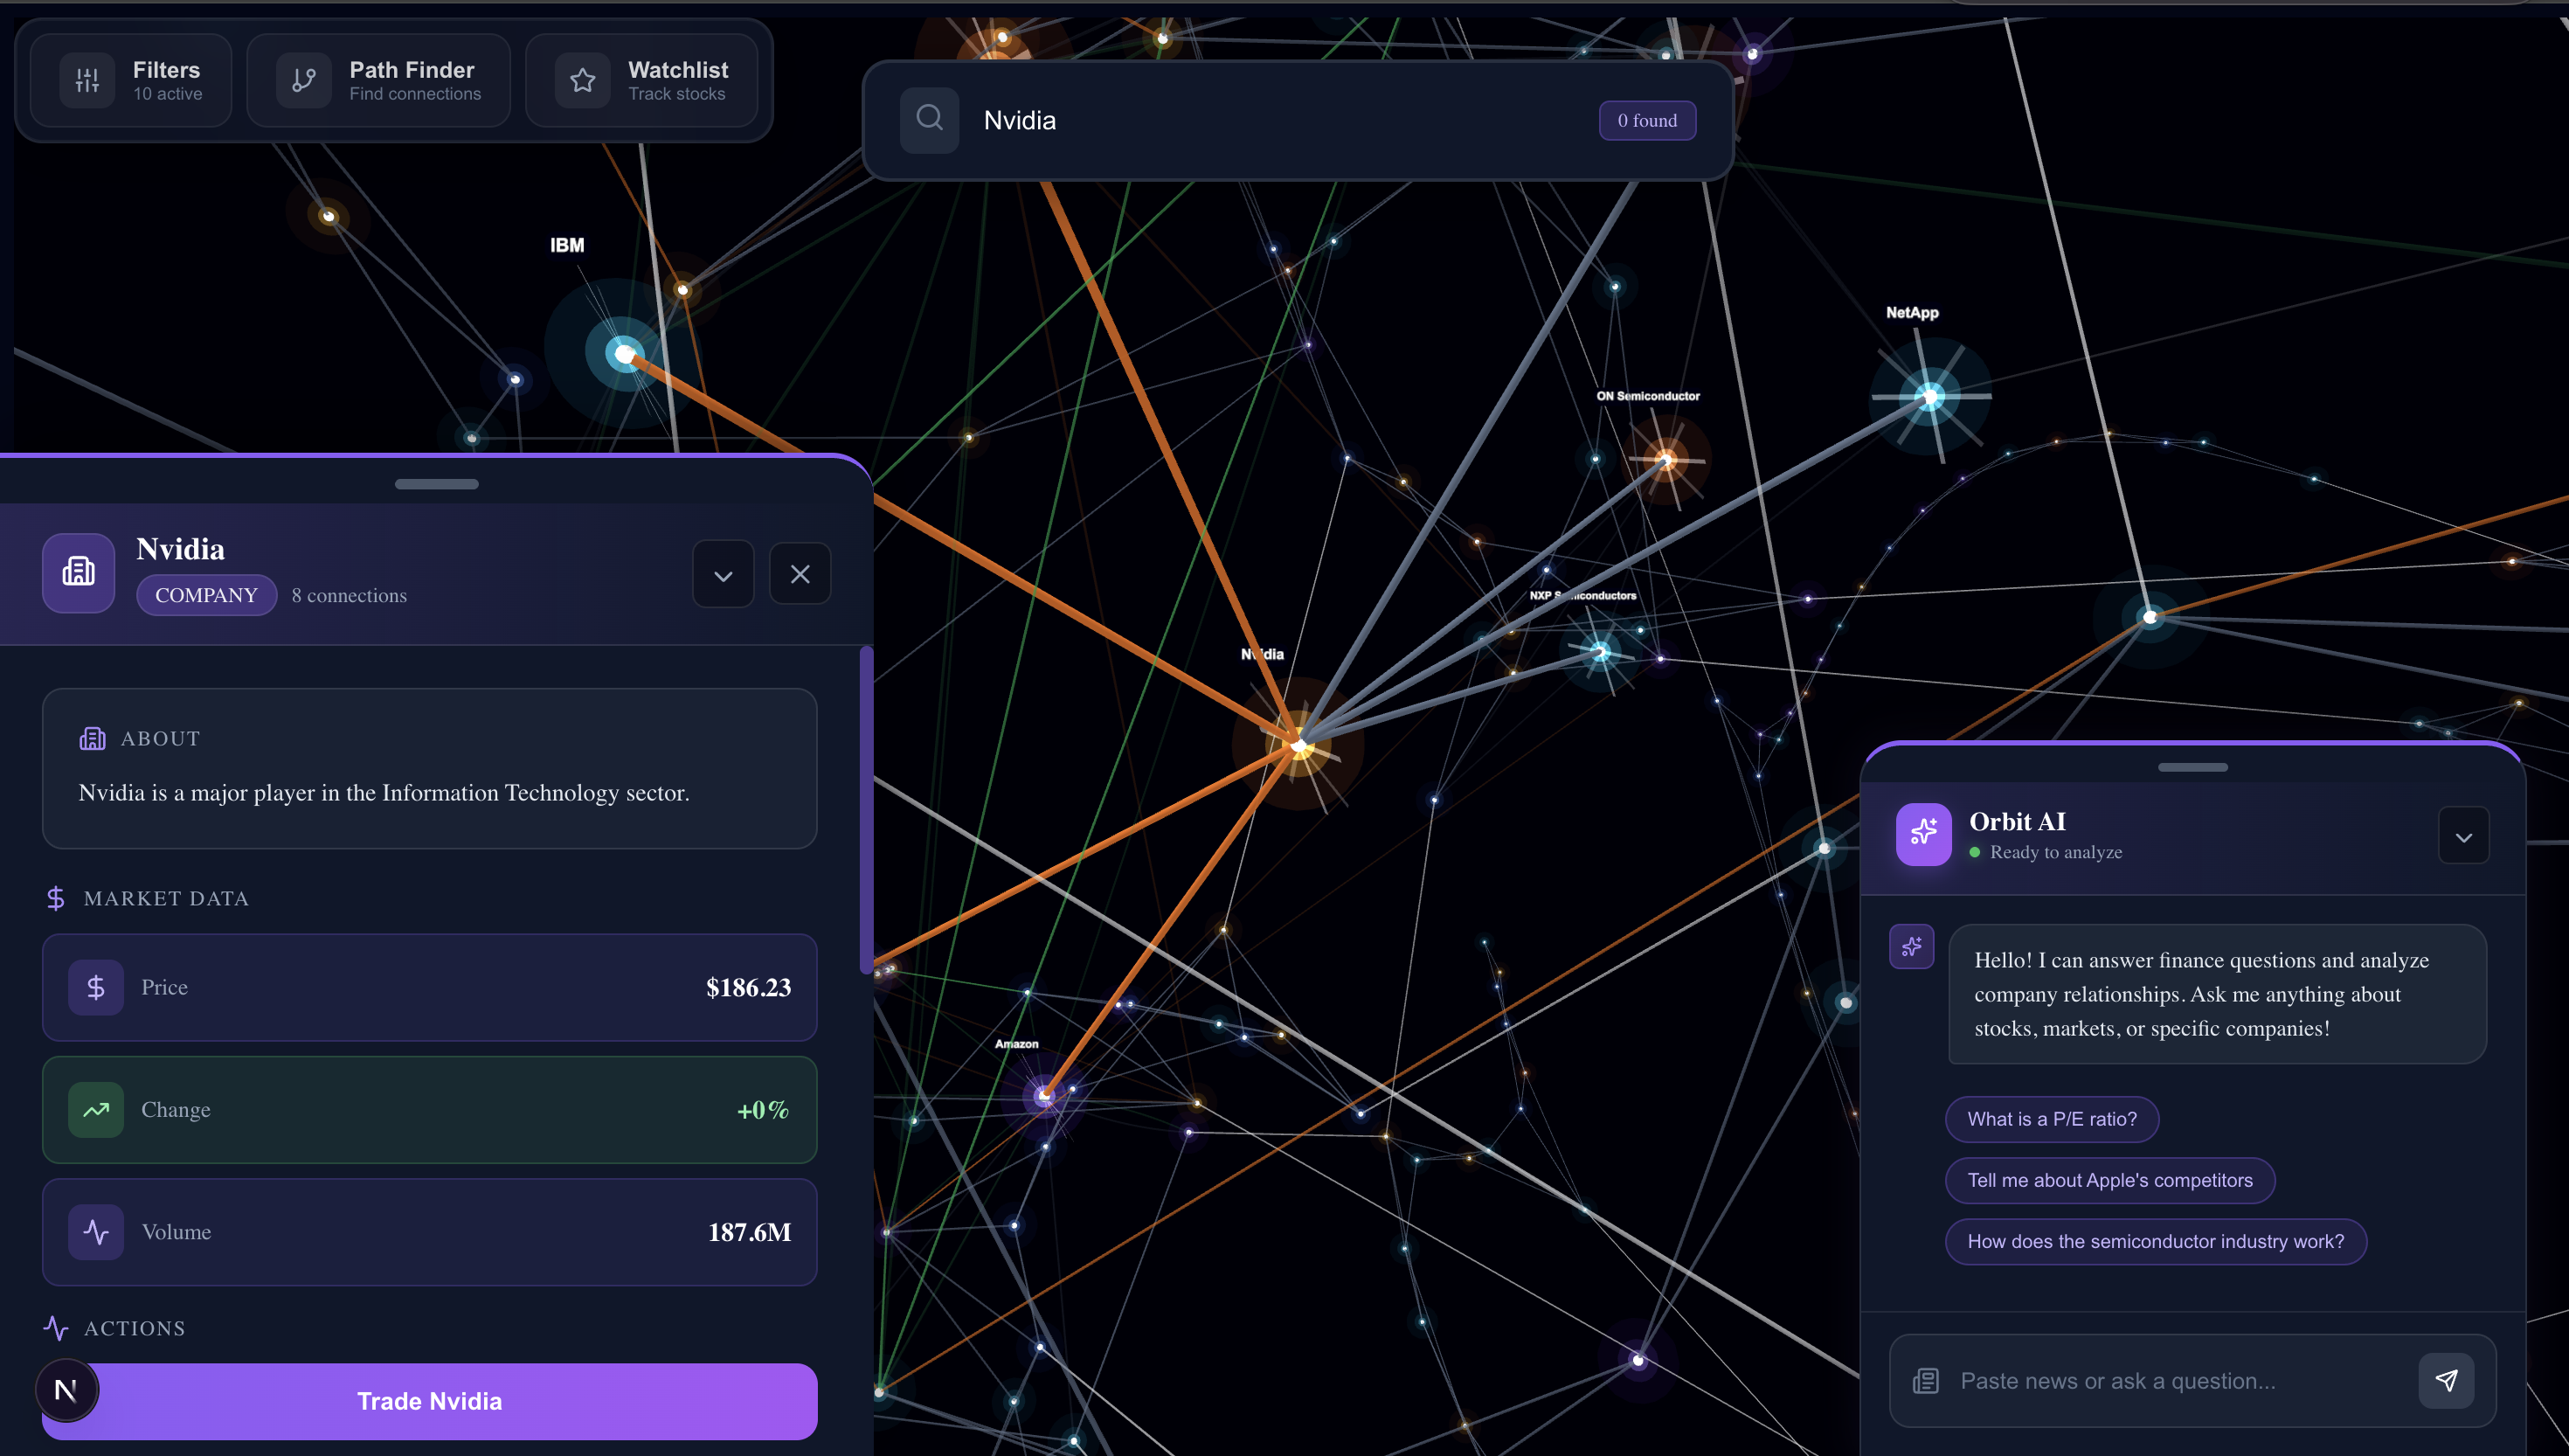The width and height of the screenshot is (2569, 1456).
Task: Ask "What is a P/E ratio?" suggestion
Action: [x=2051, y=1119]
